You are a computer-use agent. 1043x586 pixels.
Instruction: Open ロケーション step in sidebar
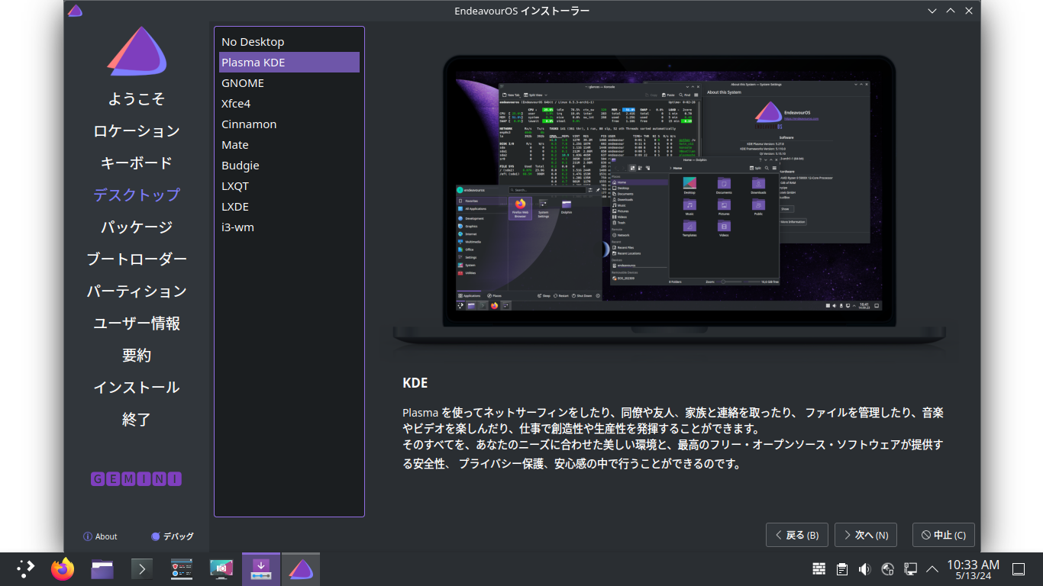click(137, 131)
